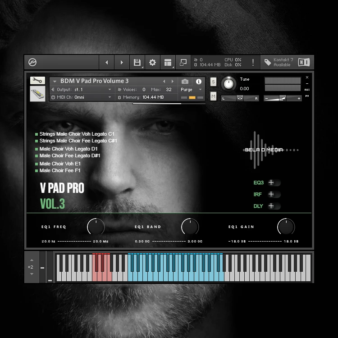Select Male Choir Voh E1 patch

click(x=58, y=164)
